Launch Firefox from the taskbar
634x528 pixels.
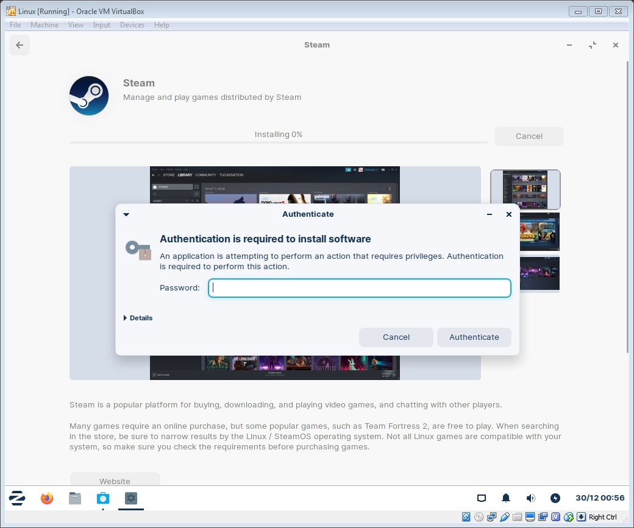pyautogui.click(x=47, y=498)
